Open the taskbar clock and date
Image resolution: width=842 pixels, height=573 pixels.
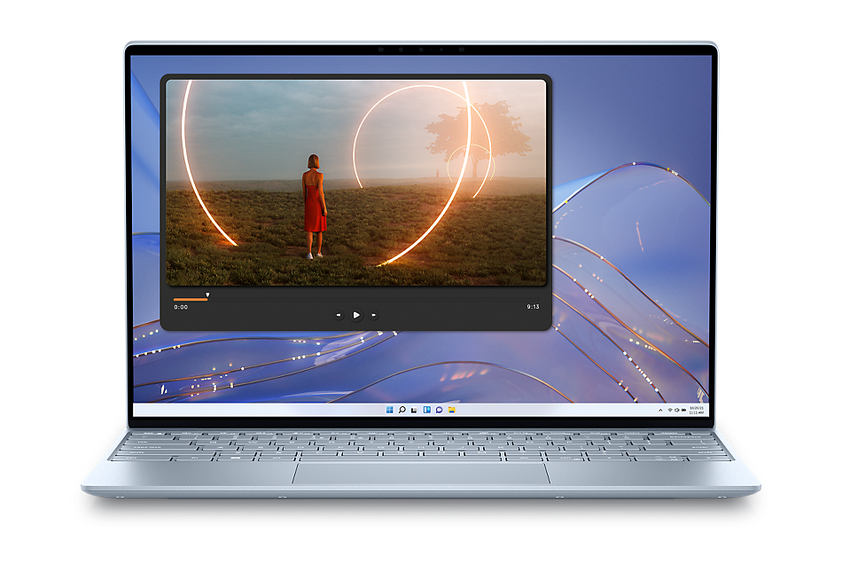[x=697, y=410]
